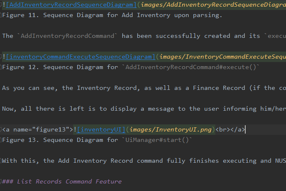Viewport: 286px width, 191px height.
Task: Click the </a> closing tag
Action: tap(238, 130)
